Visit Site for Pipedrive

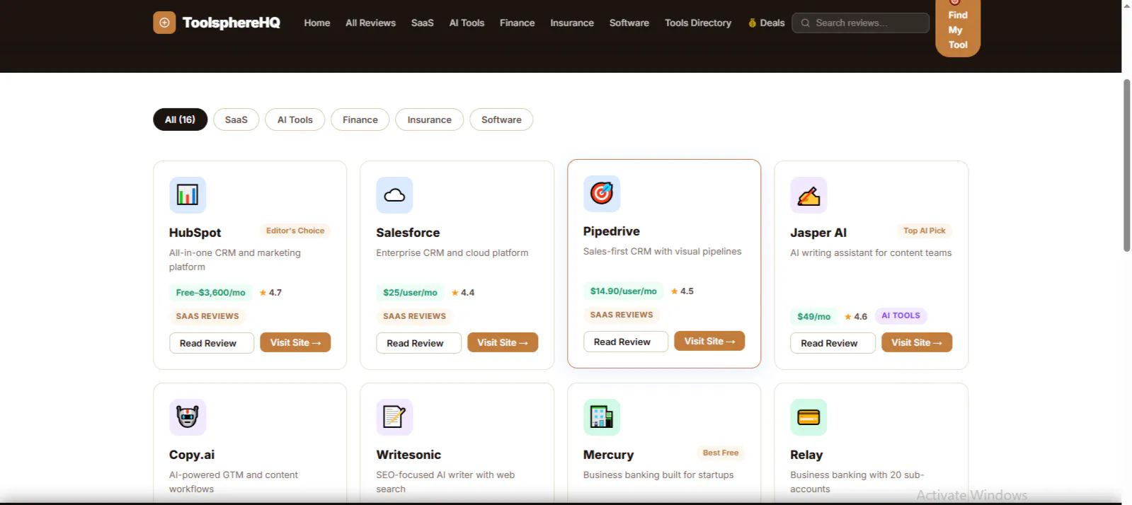pyautogui.click(x=709, y=341)
